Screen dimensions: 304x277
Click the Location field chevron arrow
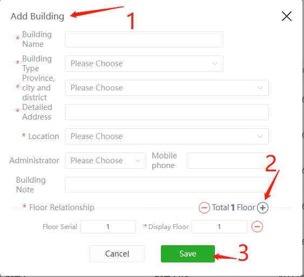click(x=260, y=136)
